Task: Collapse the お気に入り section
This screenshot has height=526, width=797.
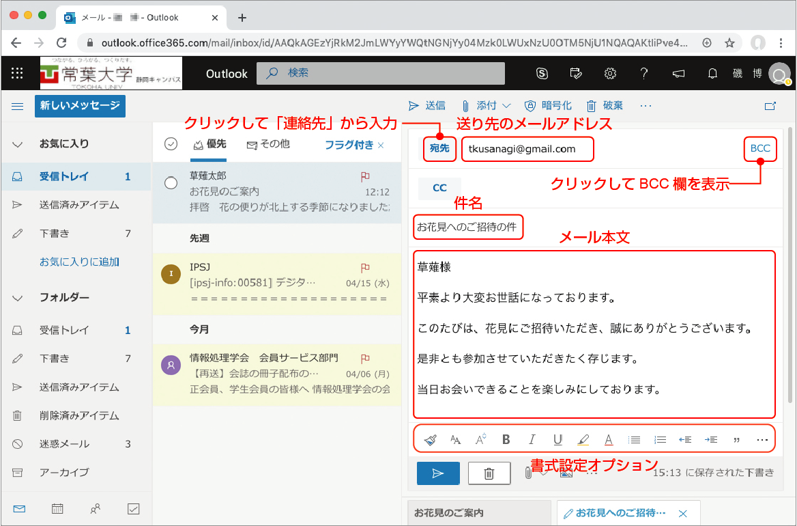Action: 18,144
